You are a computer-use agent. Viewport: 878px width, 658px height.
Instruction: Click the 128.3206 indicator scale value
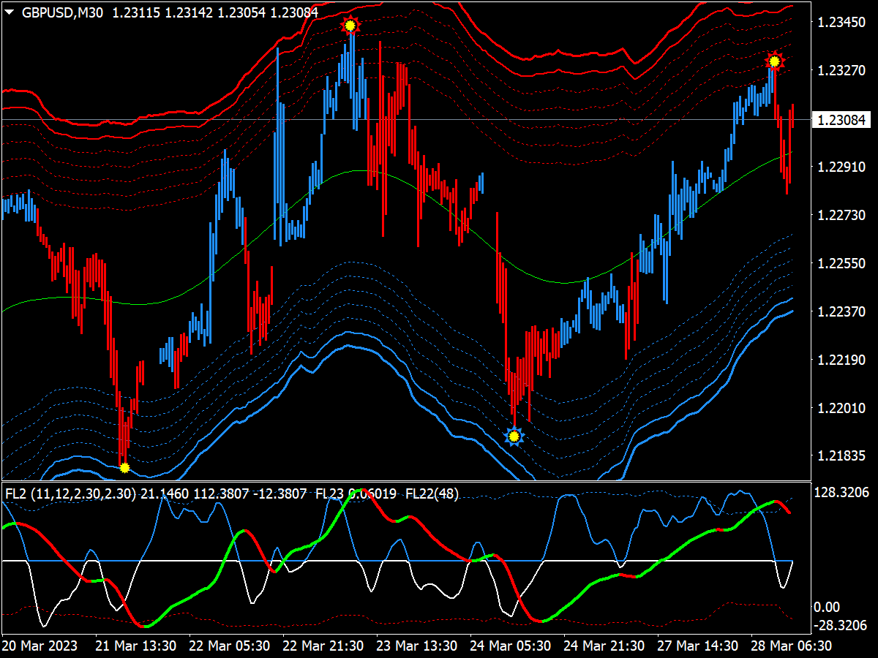(841, 493)
